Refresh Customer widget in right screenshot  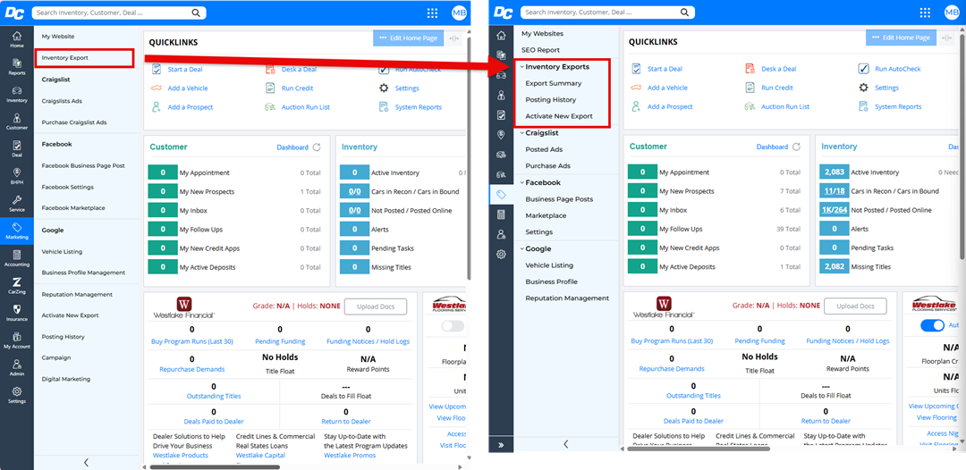point(797,147)
